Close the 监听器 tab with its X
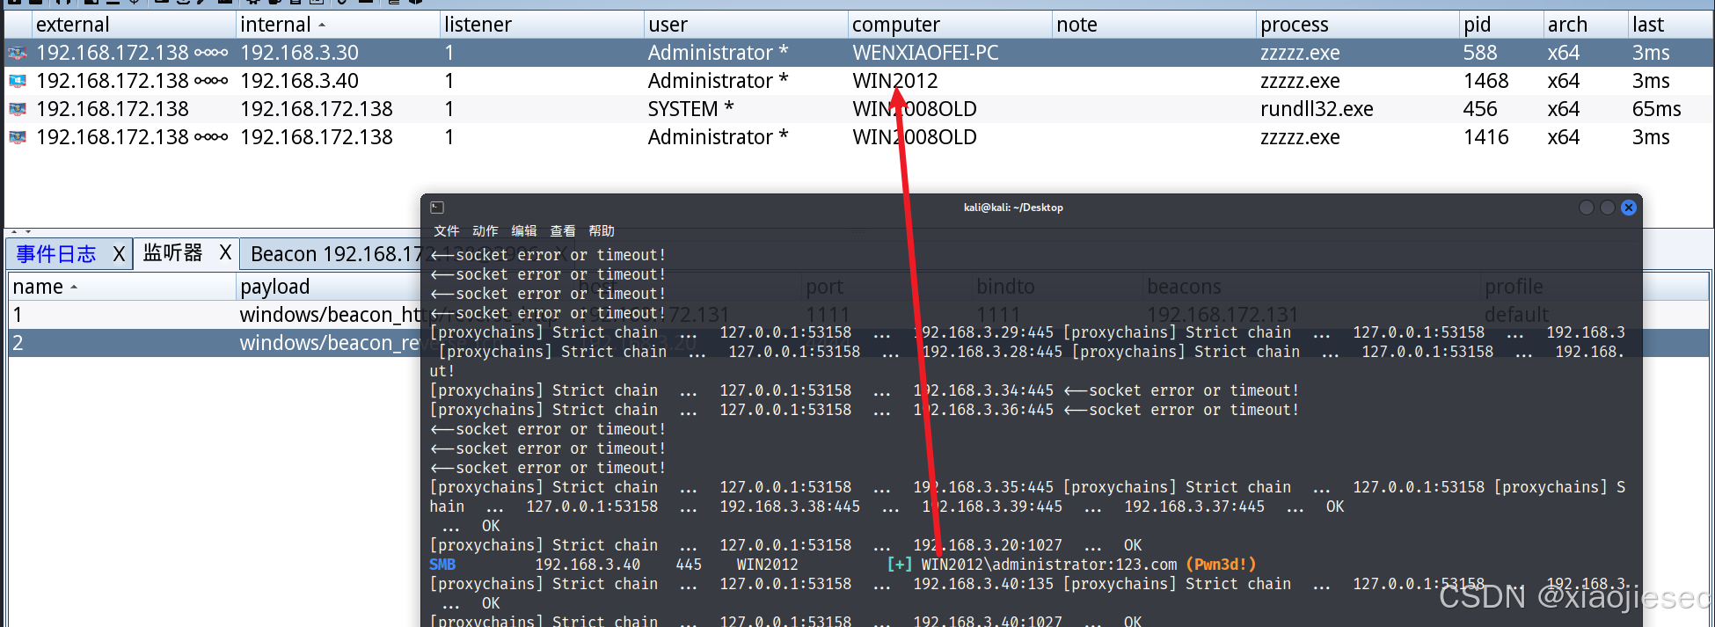 click(225, 253)
